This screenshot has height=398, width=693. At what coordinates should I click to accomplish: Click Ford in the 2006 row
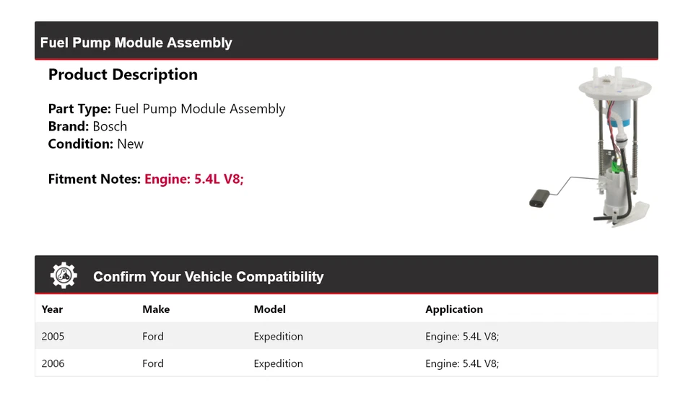point(153,363)
